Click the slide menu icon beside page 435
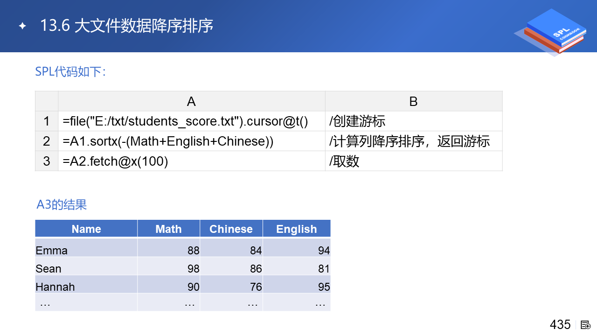This screenshot has height=336, width=597. [x=586, y=325]
